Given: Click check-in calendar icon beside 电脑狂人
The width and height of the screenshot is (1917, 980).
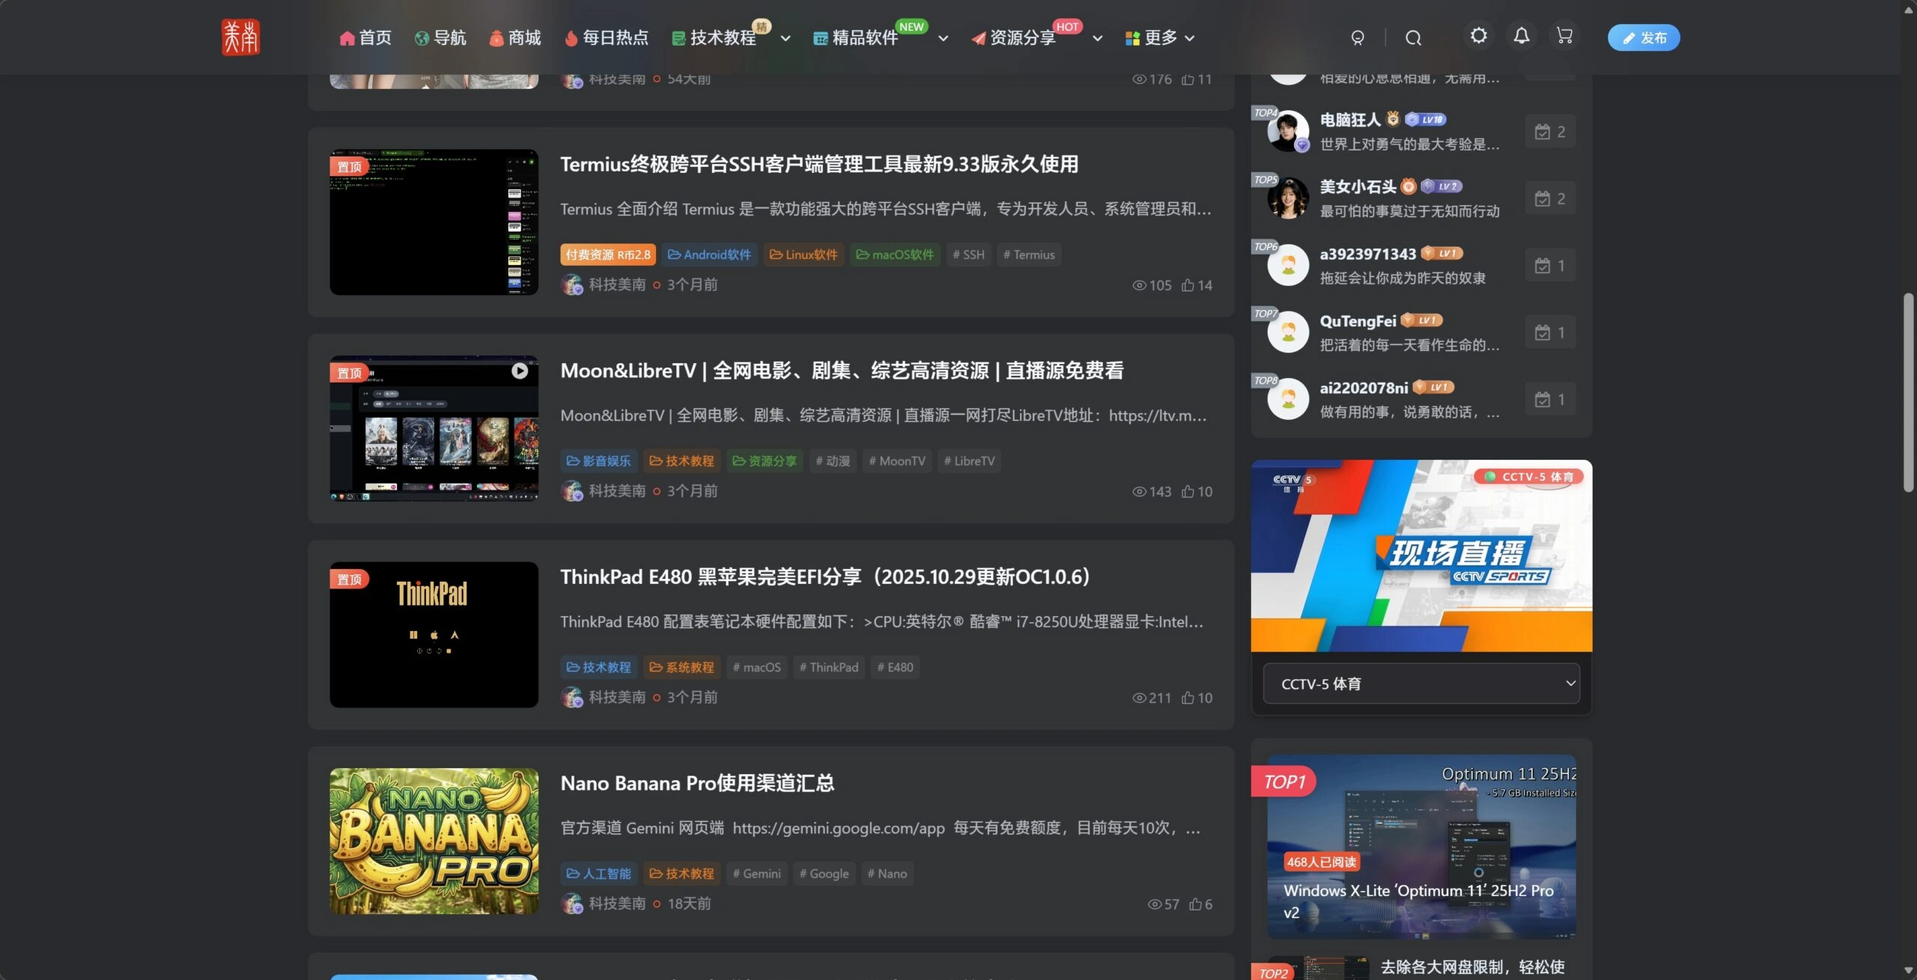Looking at the screenshot, I should coord(1542,132).
